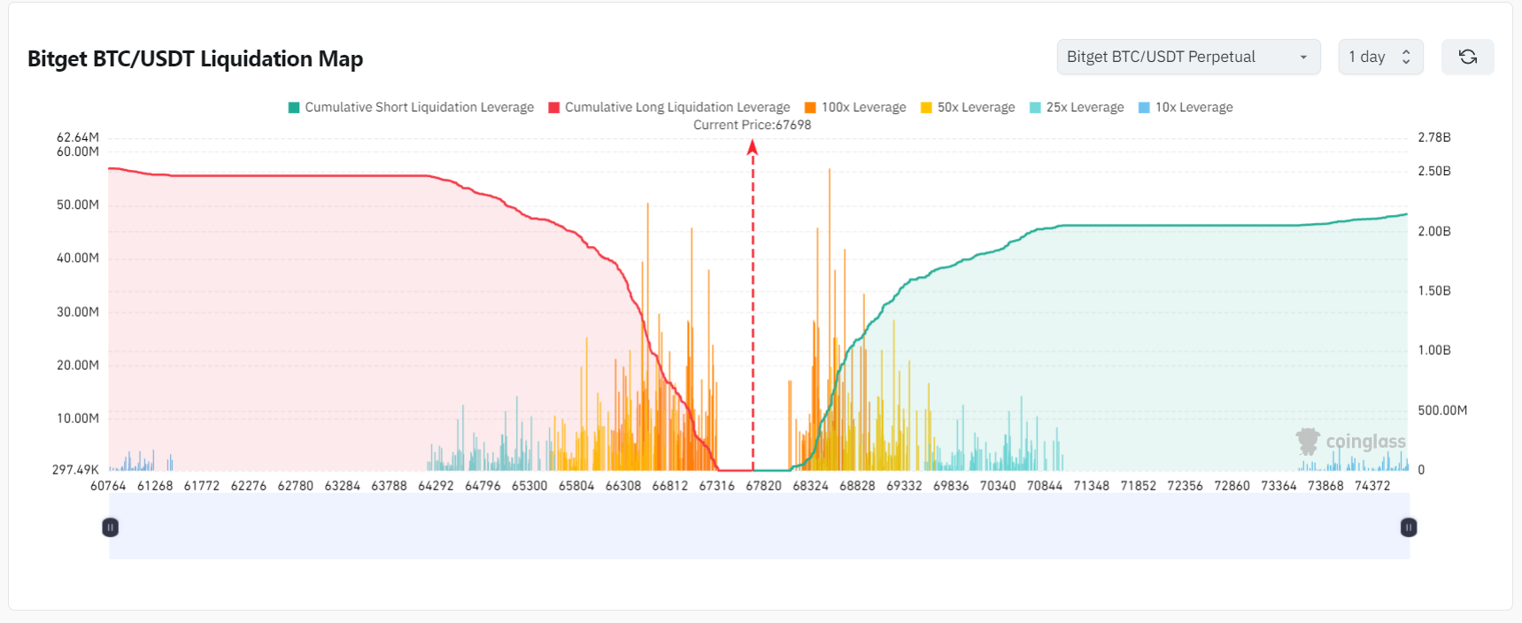The image size is (1522, 623).
Task: Click the refresh chart icon button
Action: [x=1467, y=57]
